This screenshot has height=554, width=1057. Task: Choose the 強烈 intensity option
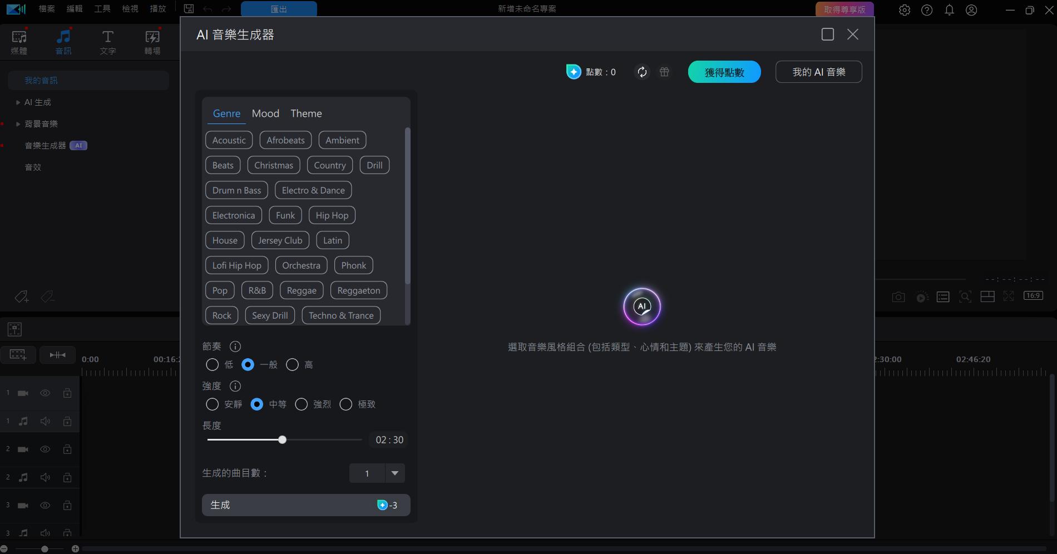pyautogui.click(x=302, y=404)
